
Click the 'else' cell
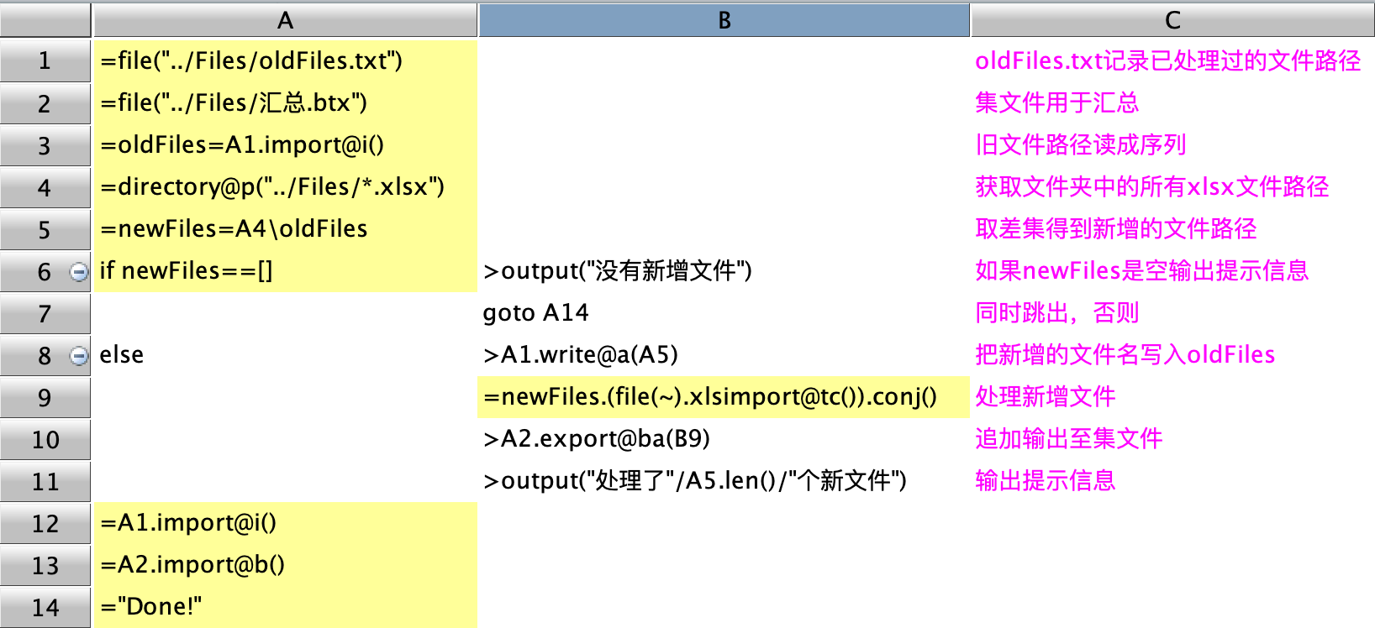pyautogui.click(x=285, y=355)
